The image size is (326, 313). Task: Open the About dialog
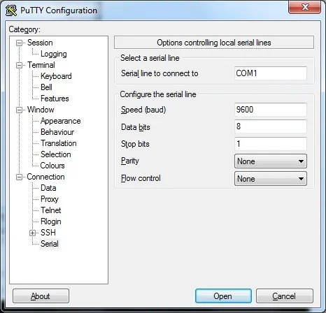point(41,296)
